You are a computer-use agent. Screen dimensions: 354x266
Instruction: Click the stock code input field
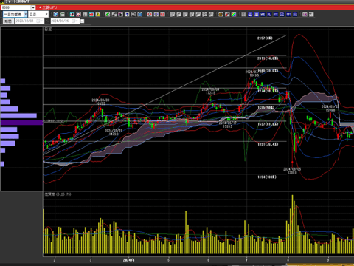click(x=16, y=7)
